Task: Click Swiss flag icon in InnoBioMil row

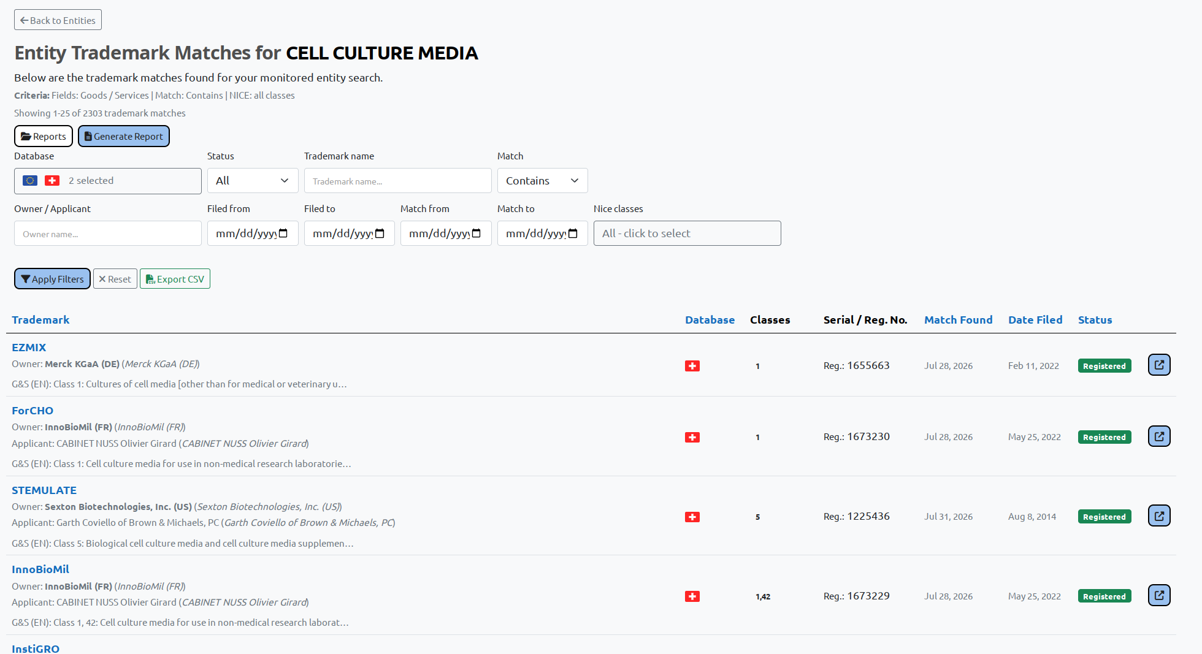Action: point(692,596)
